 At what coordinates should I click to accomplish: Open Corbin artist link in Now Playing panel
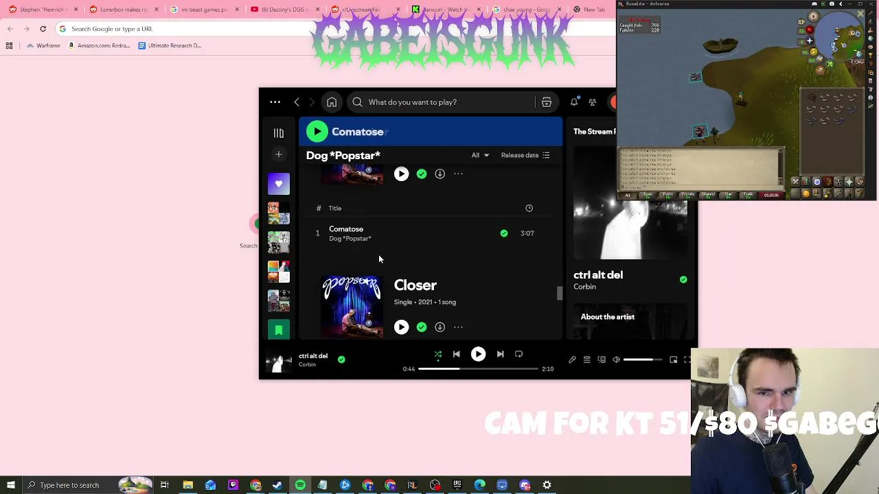click(584, 287)
